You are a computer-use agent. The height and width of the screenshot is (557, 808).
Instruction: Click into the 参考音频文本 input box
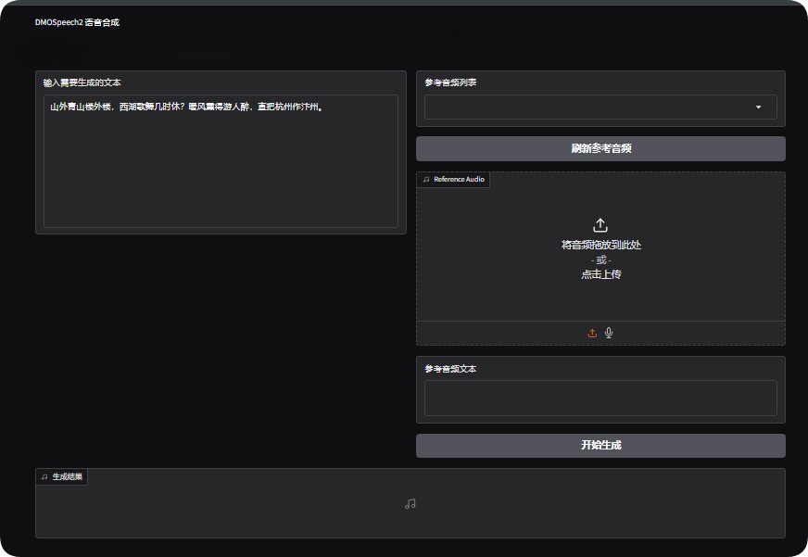(600, 398)
